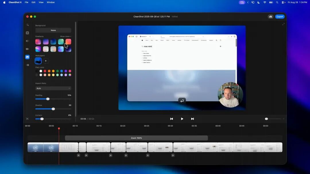Click the timeline zoom slider handle

[266, 119]
